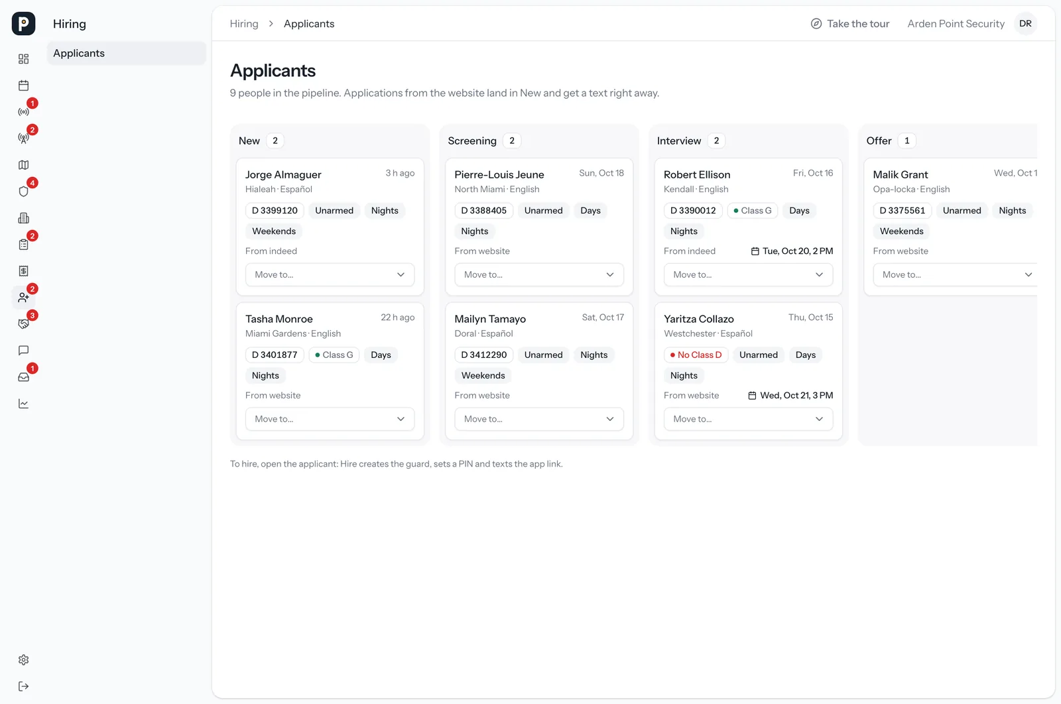Viewport: 1061px width, 704px height.
Task: Click interview time Wed, Oct 21, 3 PM
Action: (x=790, y=396)
